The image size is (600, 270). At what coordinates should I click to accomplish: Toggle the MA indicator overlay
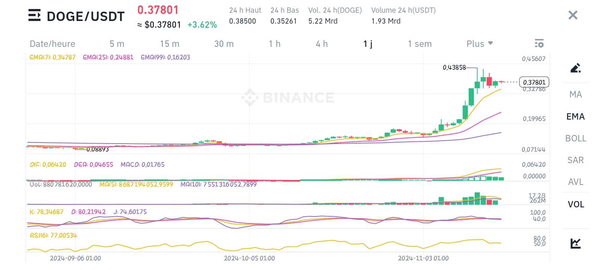click(x=575, y=94)
